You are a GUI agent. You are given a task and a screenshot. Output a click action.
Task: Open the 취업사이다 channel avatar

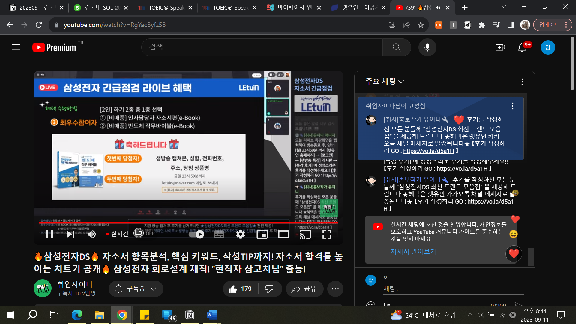(42, 288)
